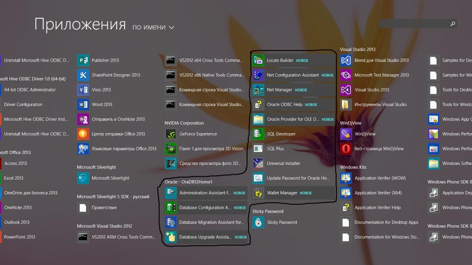Image resolution: width=472 pixels, height=265 pixels.
Task: Open Database Configuration Assistant icon
Action: (x=171, y=208)
